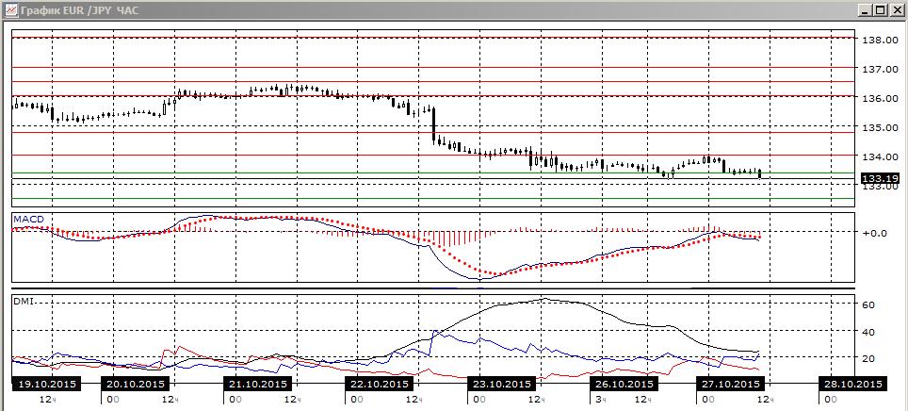Select the 19.10.2015 date marker
Image resolution: width=908 pixels, height=411 pixels.
pos(45,385)
